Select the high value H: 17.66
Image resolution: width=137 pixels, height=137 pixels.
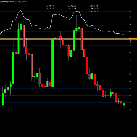tap(72, 6)
